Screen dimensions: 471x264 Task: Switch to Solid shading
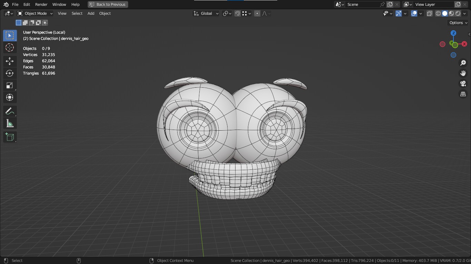[x=445, y=13]
